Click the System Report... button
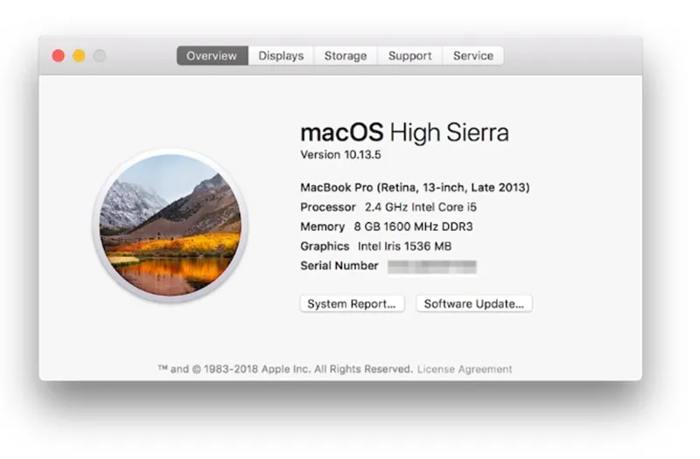 point(352,303)
